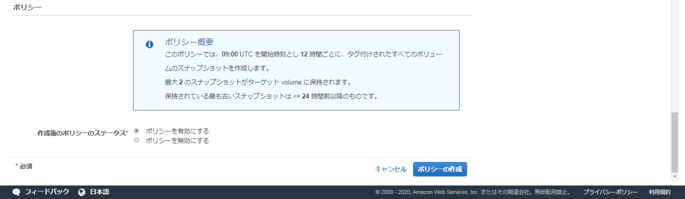Open 利用規約 link in footer
Screen dimensions: 685x199
659,192
